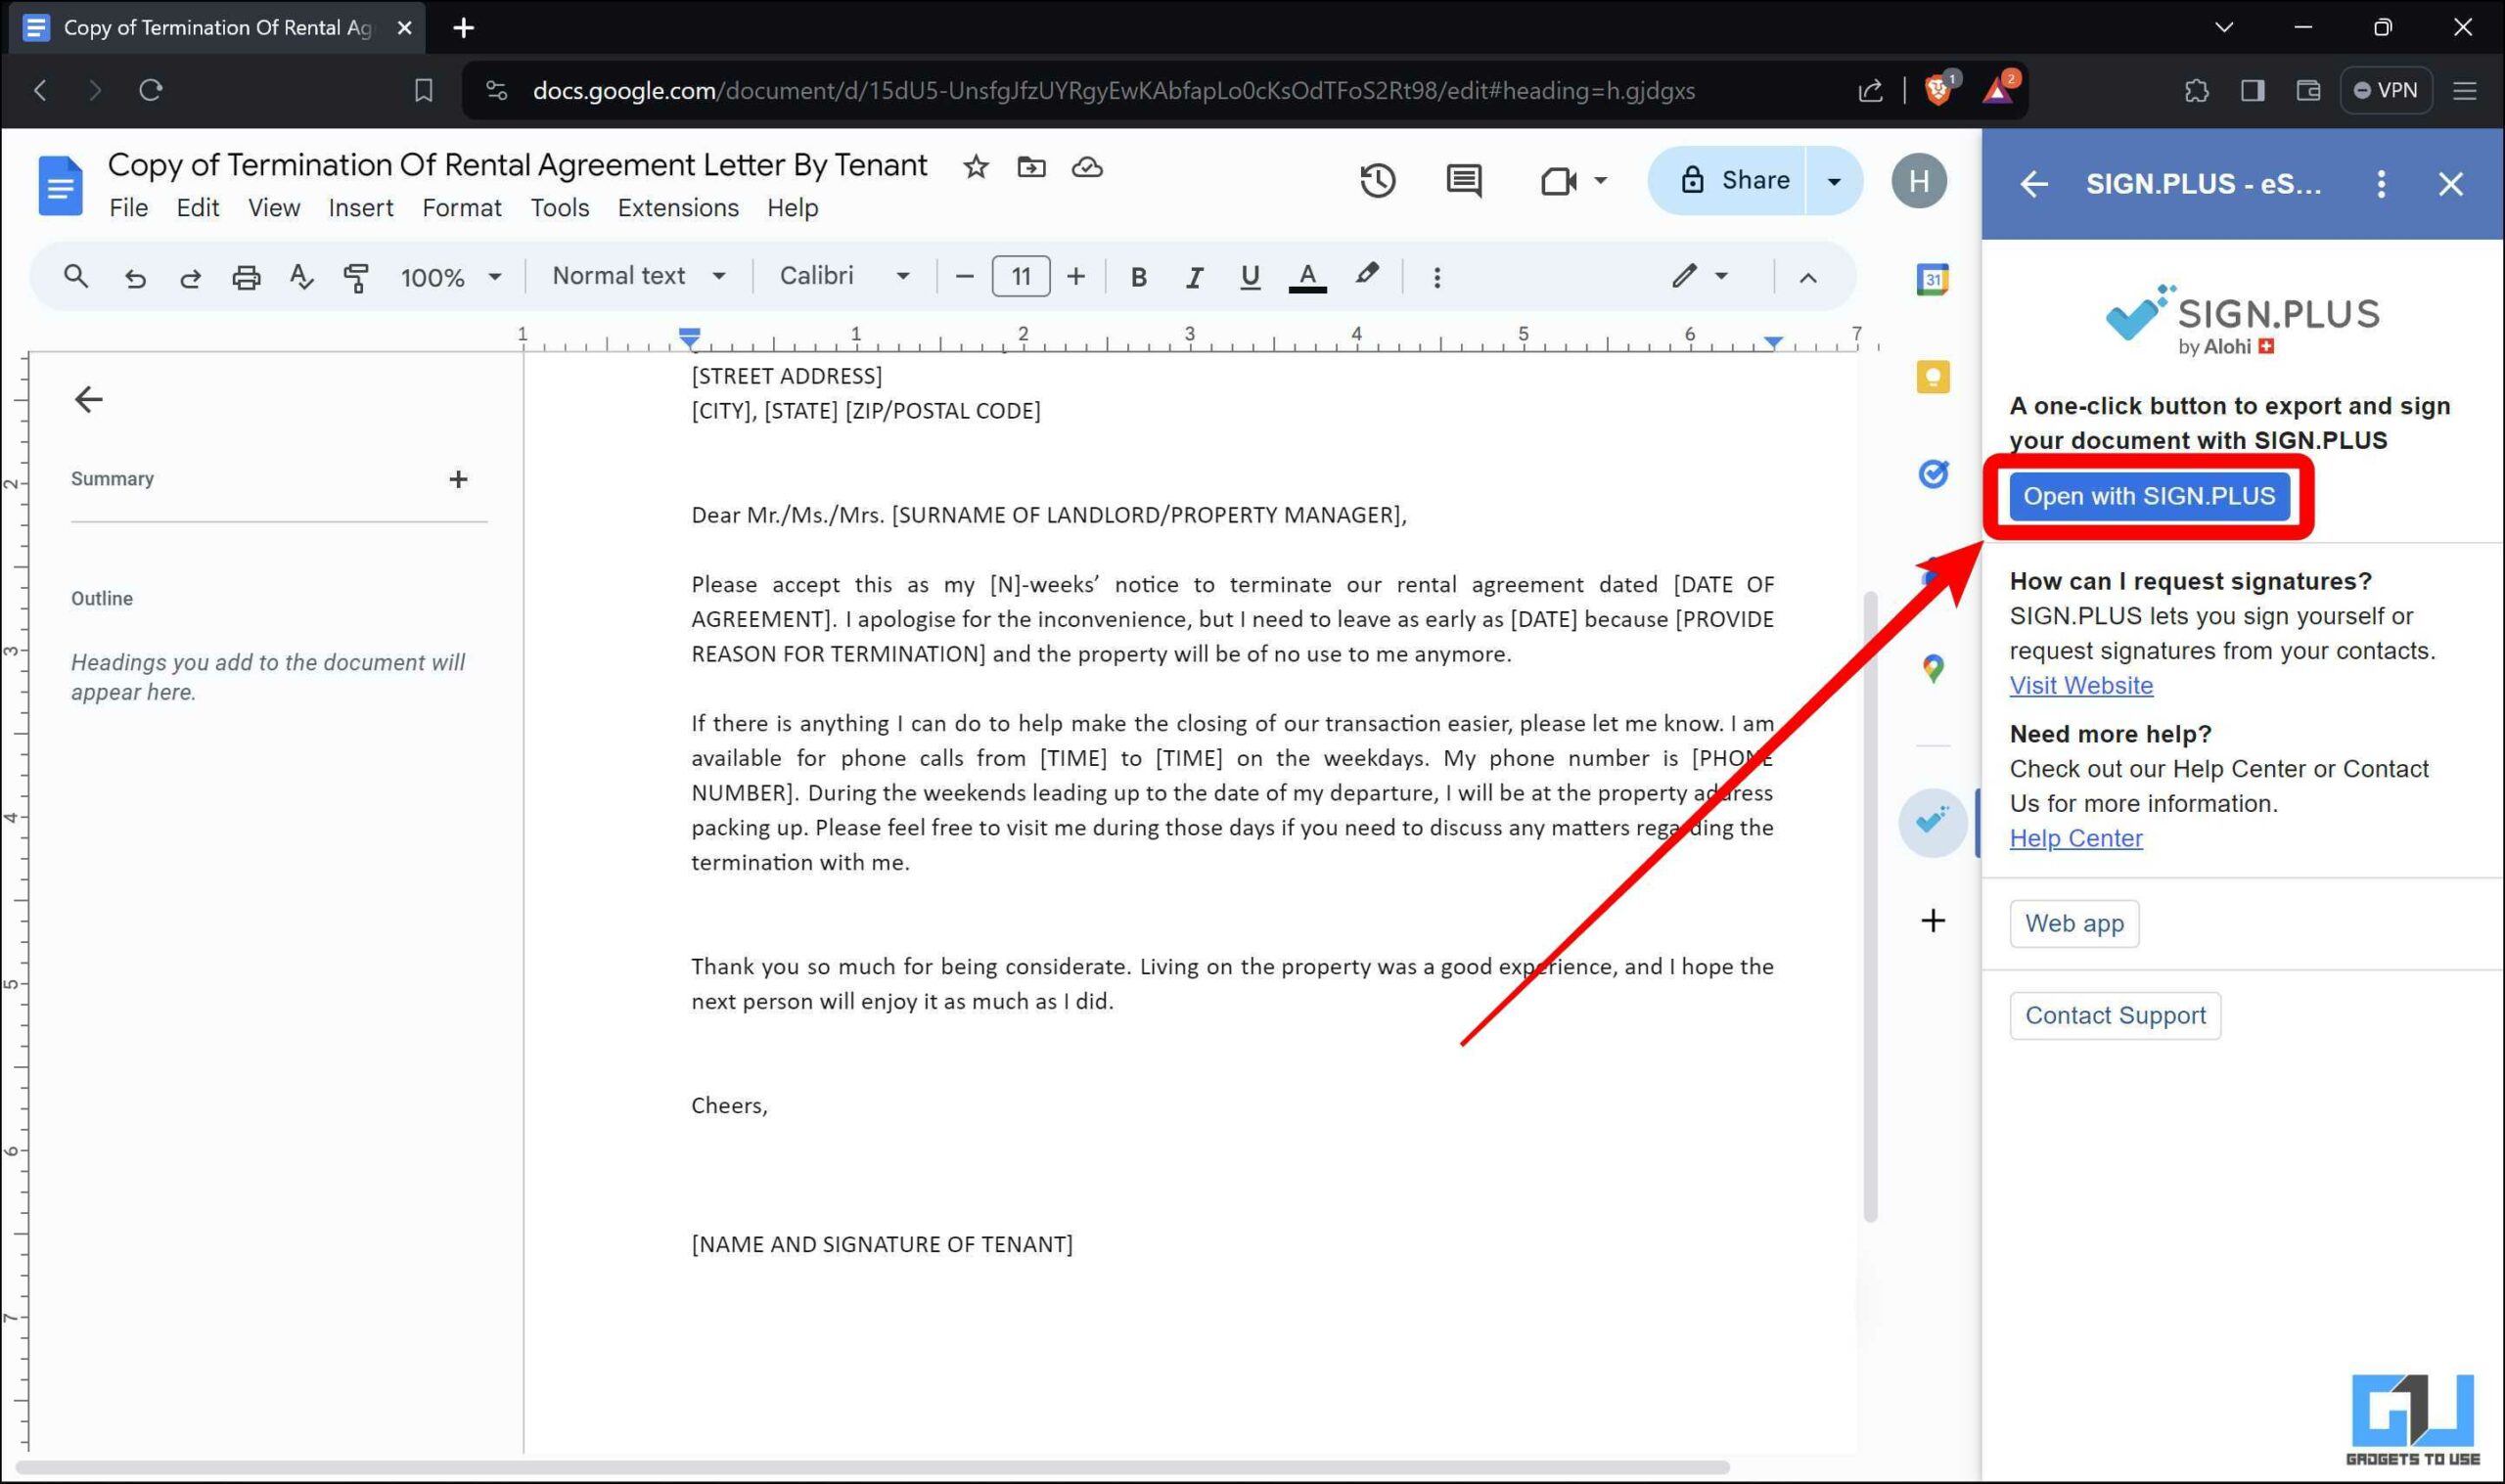Go back in SIGN.PLUS panel
2505x1484 pixels.
pyautogui.click(x=2033, y=184)
